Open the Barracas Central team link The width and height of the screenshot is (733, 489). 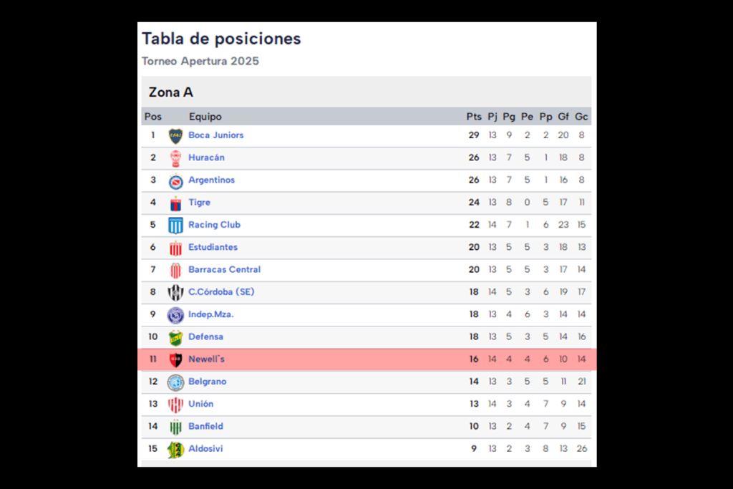click(x=224, y=270)
